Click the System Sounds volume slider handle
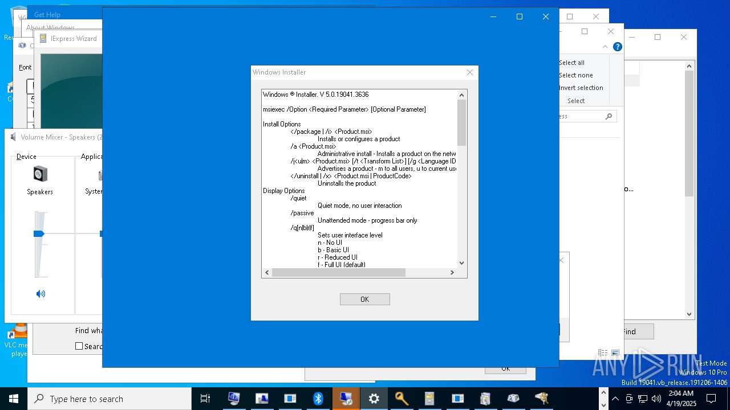The image size is (730, 410). [101, 233]
